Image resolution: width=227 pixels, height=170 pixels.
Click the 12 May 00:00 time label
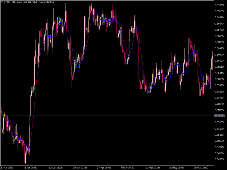tap(152, 168)
